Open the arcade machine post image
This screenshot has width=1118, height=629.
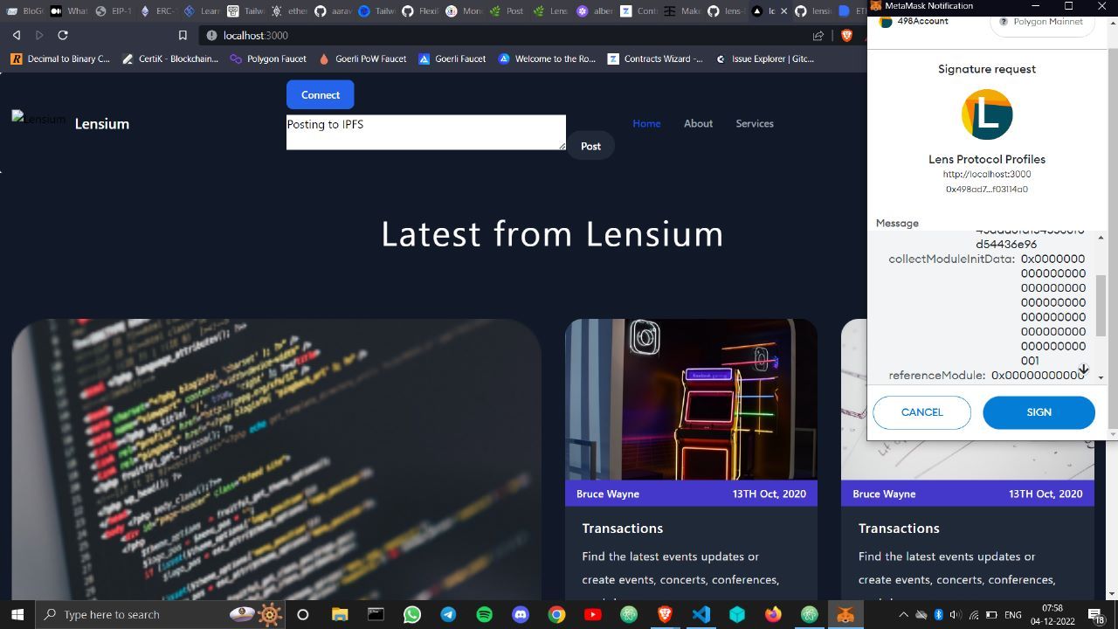691,399
